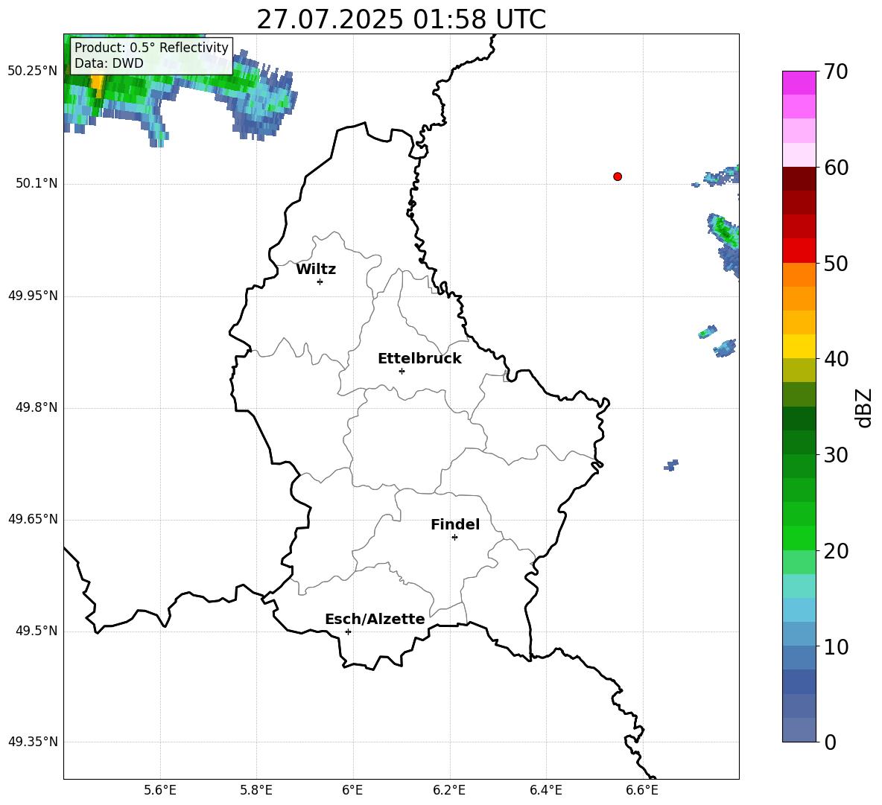The width and height of the screenshot is (882, 805).
Task: Click the Esch/Alzette city label
Action: coord(375,619)
